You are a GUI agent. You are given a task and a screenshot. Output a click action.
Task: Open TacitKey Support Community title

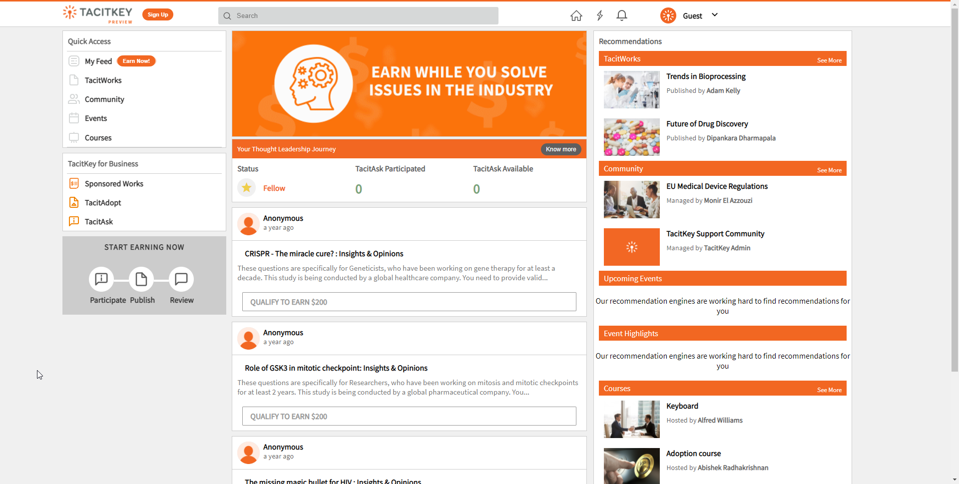pyautogui.click(x=715, y=234)
